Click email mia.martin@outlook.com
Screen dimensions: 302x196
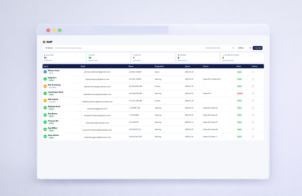(97, 123)
